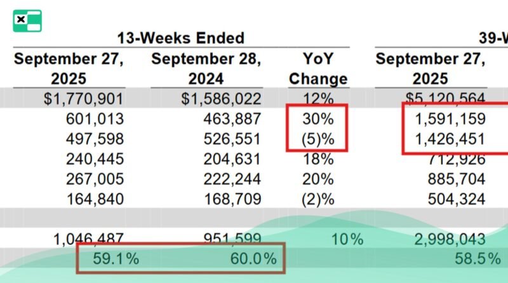This screenshot has width=508, height=283.
Task: Select the 59.1% margin cell
Action: pyautogui.click(x=115, y=259)
